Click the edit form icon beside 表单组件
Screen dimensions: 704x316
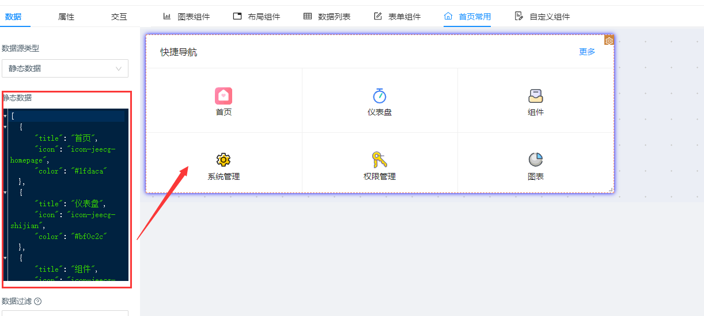pos(378,16)
